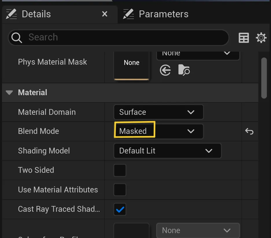The width and height of the screenshot is (271, 238).
Task: Open the Material Domain dropdown
Action: point(158,112)
